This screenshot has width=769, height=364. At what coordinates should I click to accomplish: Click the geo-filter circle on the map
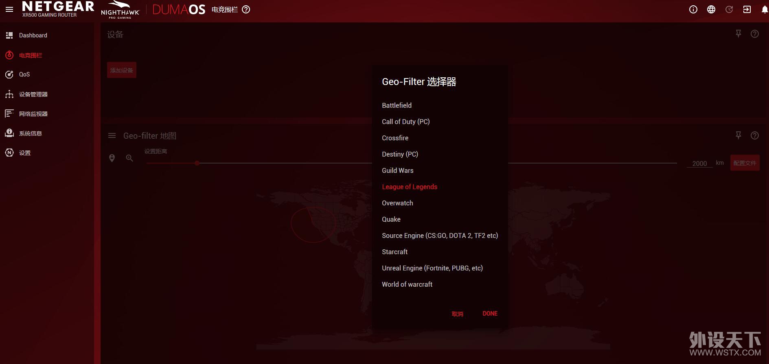[x=313, y=225]
